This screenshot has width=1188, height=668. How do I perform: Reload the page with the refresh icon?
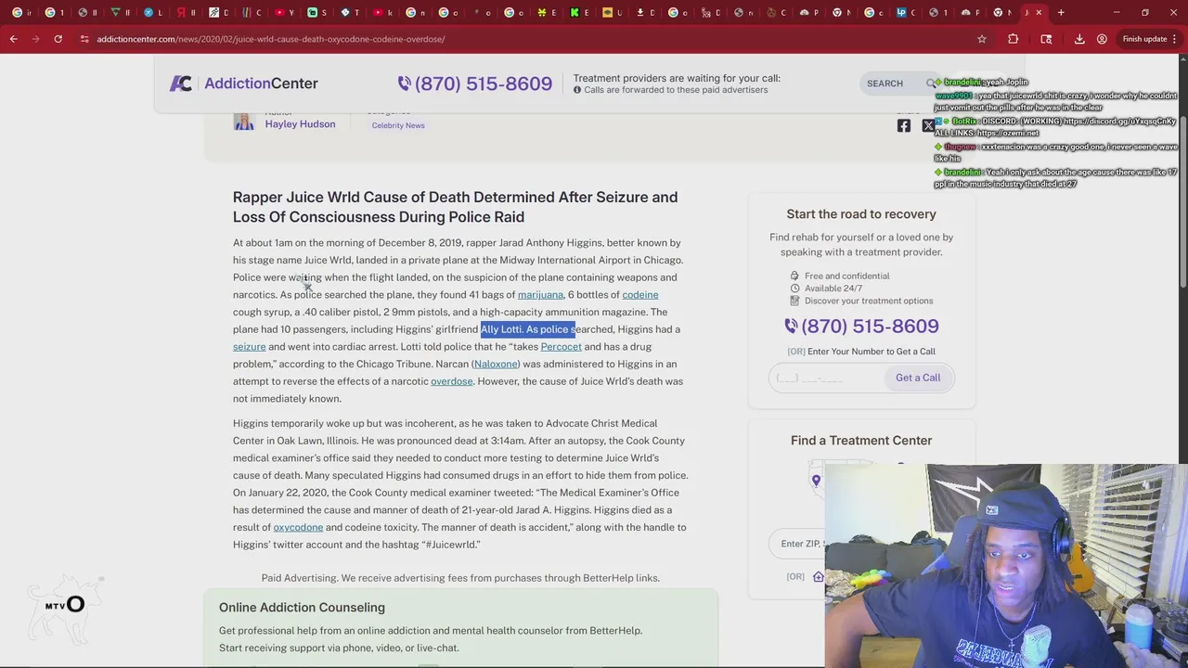click(58, 39)
